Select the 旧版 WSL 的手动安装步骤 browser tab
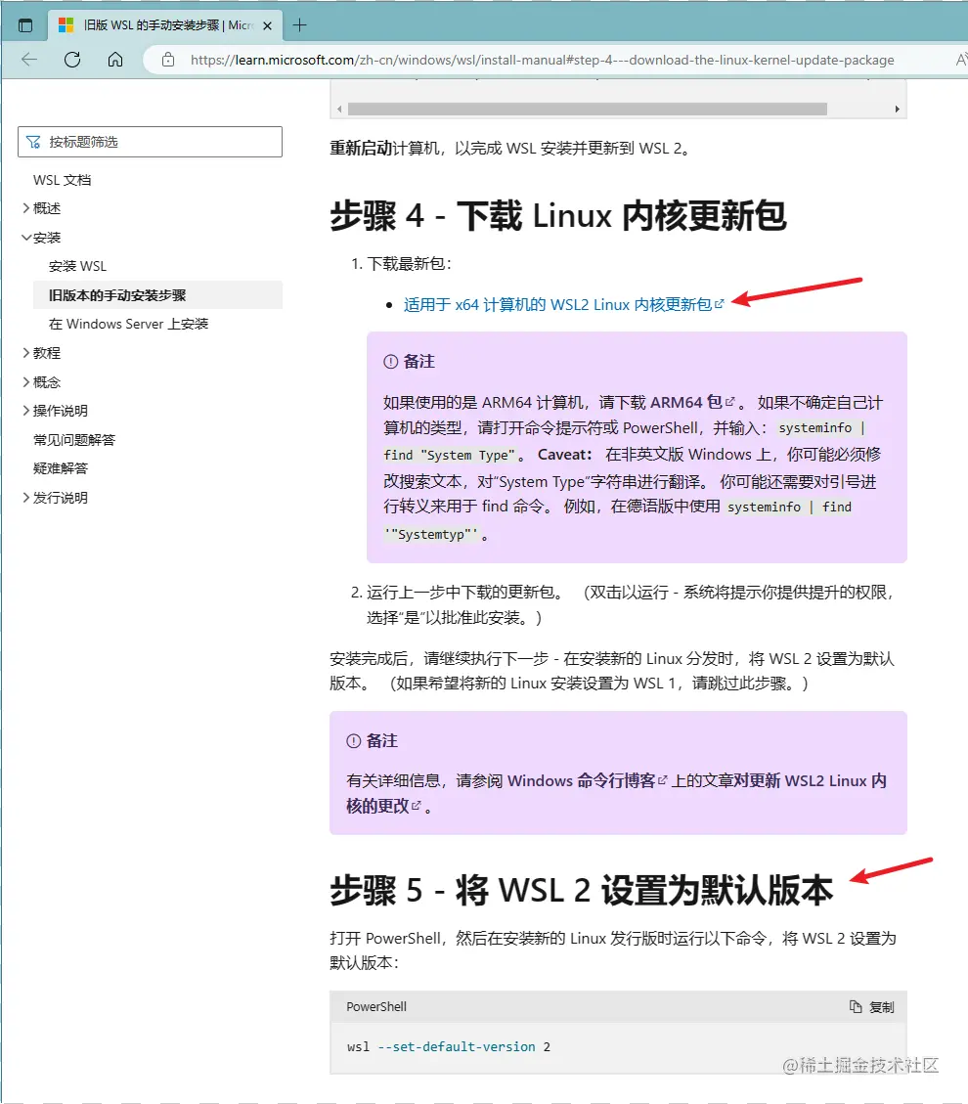This screenshot has width=968, height=1104. [x=165, y=25]
